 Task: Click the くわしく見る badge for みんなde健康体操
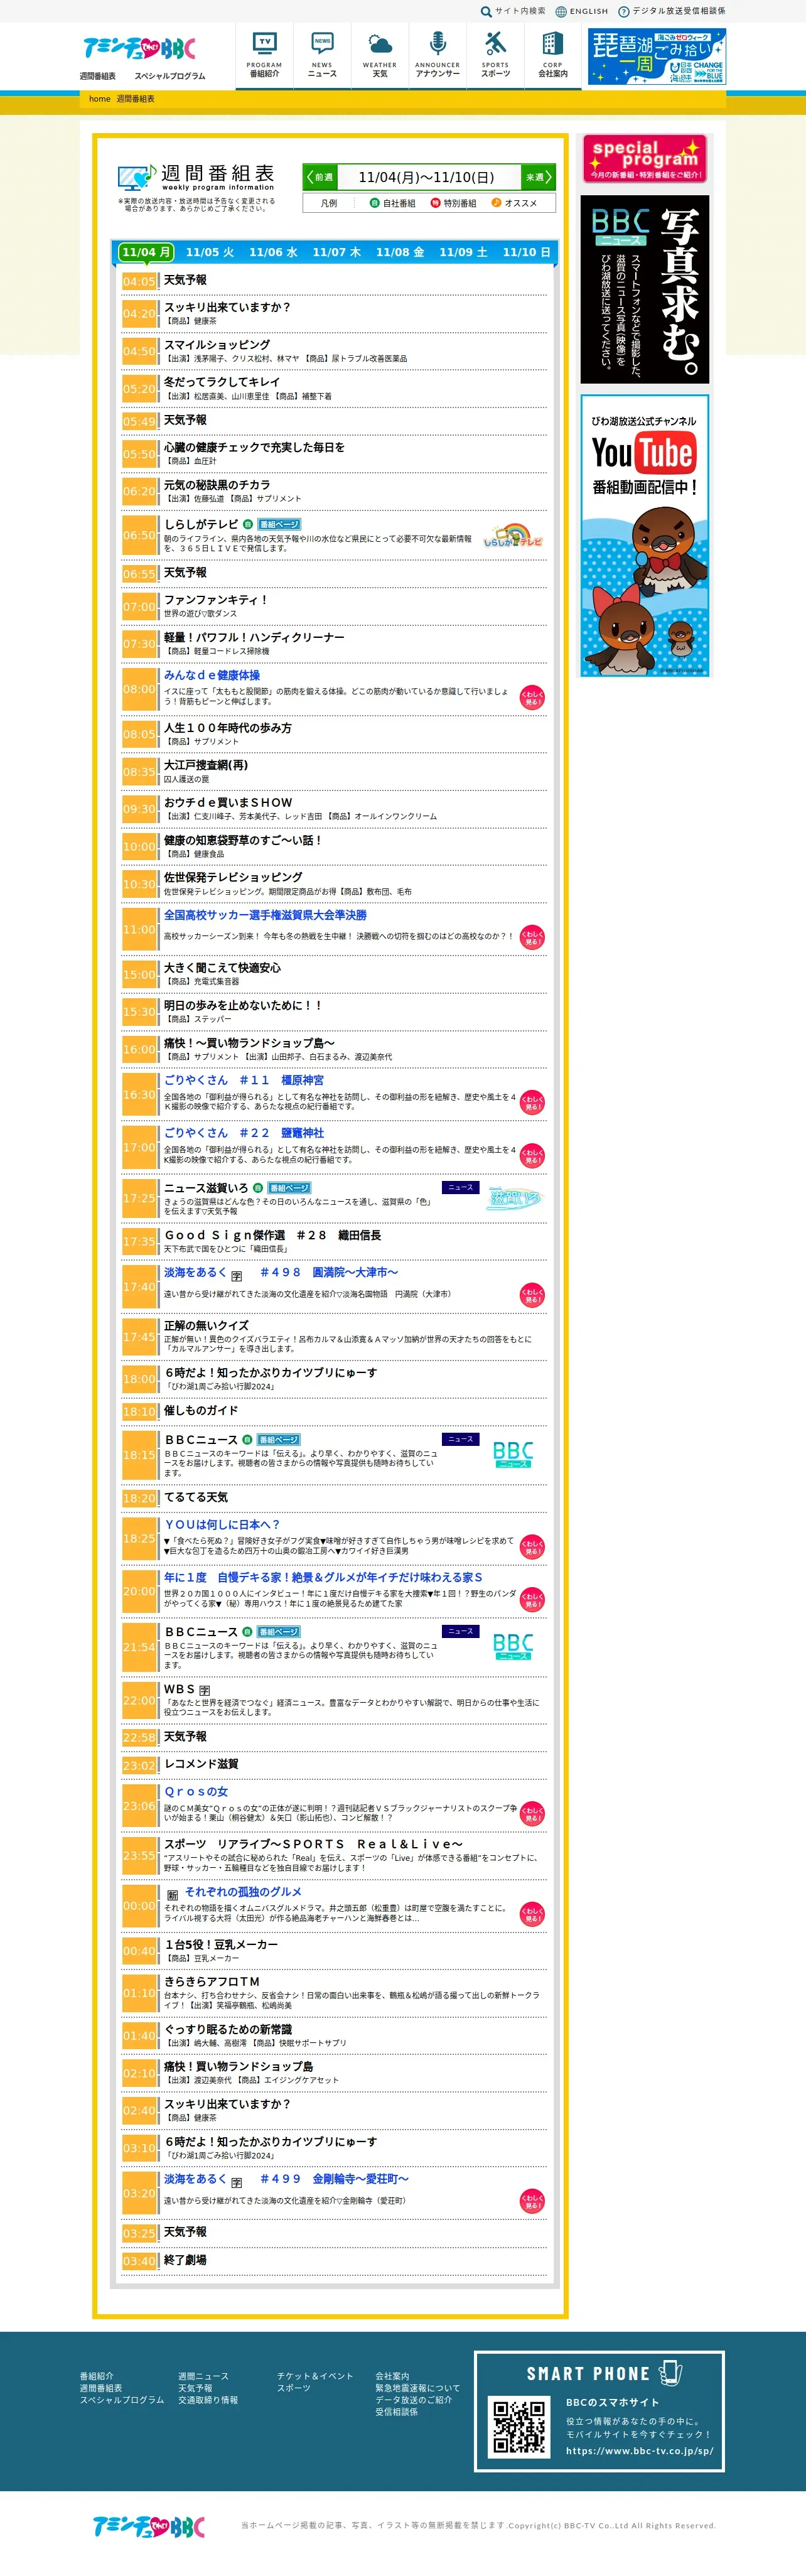click(532, 697)
